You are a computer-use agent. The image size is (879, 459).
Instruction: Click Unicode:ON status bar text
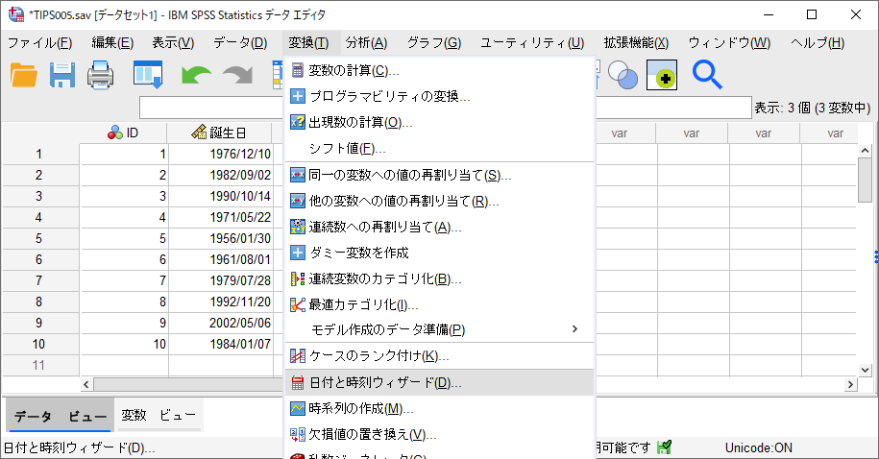[x=759, y=447]
